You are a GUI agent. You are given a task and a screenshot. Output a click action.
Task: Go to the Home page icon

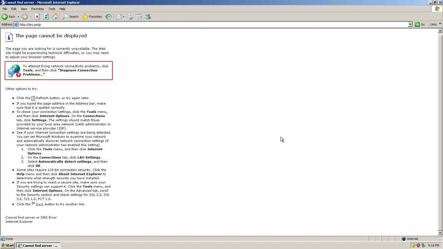[55, 17]
